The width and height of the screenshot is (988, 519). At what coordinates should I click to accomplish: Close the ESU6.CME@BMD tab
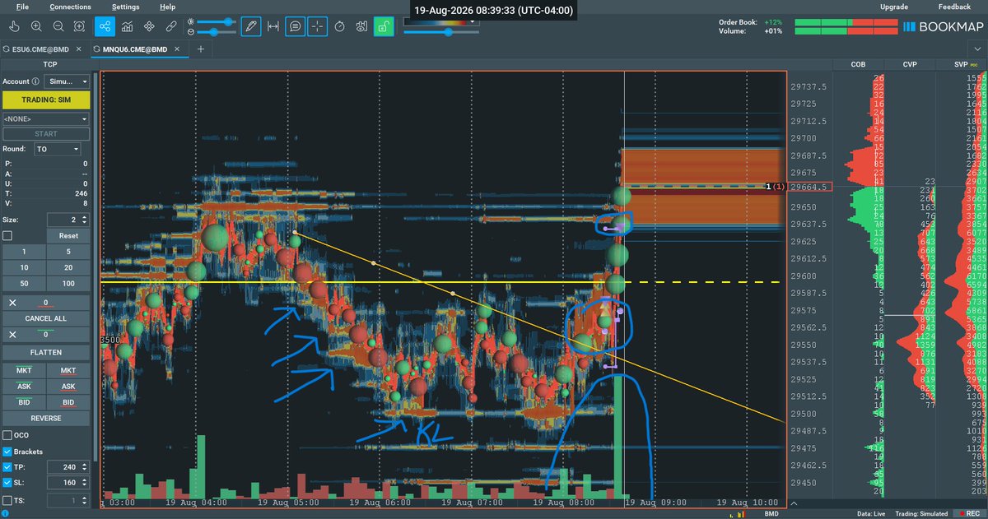tap(80, 49)
